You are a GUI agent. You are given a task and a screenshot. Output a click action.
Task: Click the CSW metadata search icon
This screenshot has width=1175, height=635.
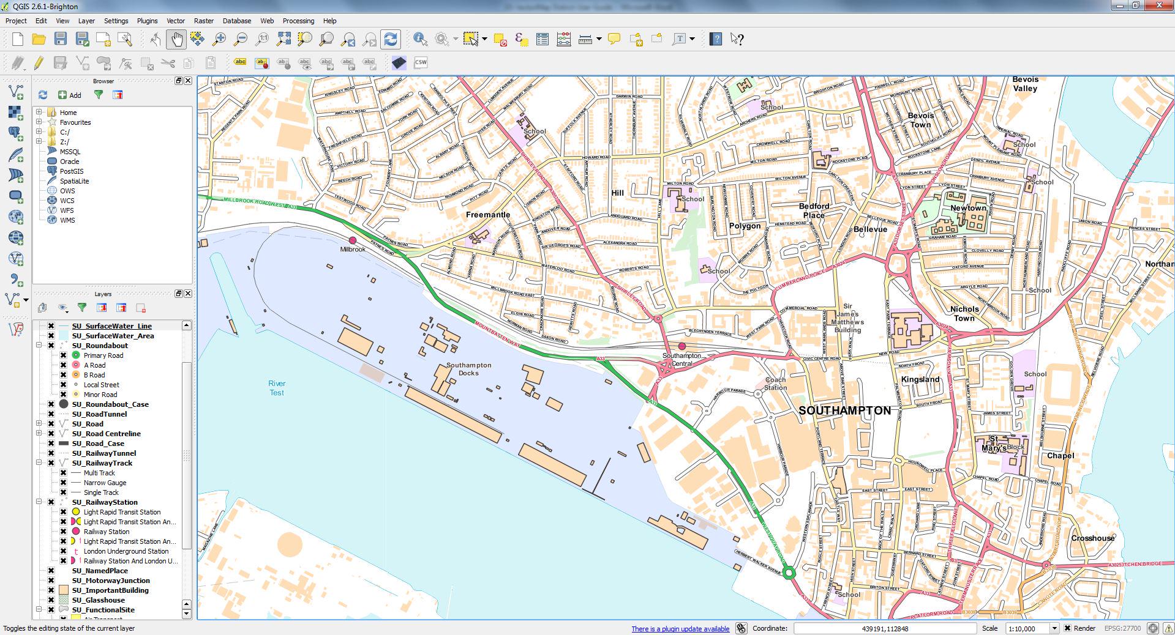pyautogui.click(x=421, y=62)
